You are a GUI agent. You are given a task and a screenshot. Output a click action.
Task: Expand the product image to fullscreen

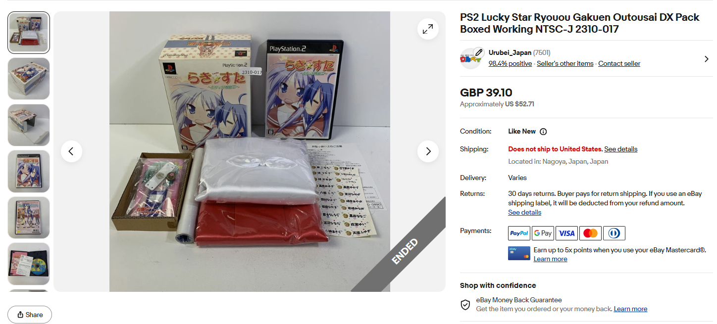click(427, 29)
